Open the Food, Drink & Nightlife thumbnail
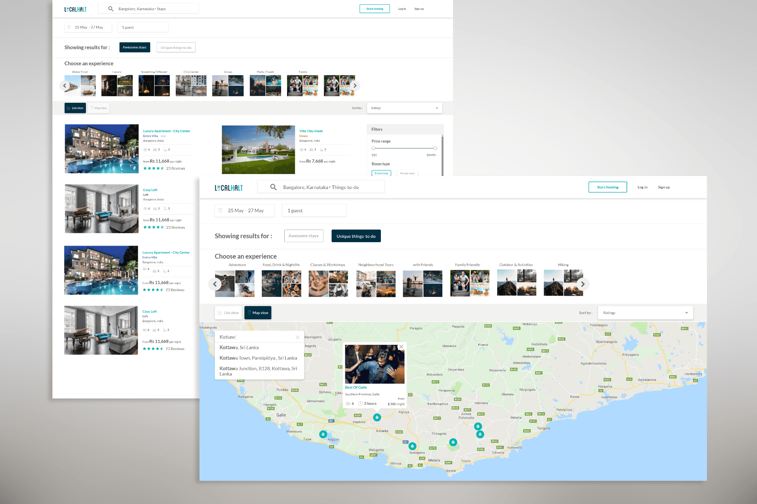The width and height of the screenshot is (757, 504). pos(281,283)
